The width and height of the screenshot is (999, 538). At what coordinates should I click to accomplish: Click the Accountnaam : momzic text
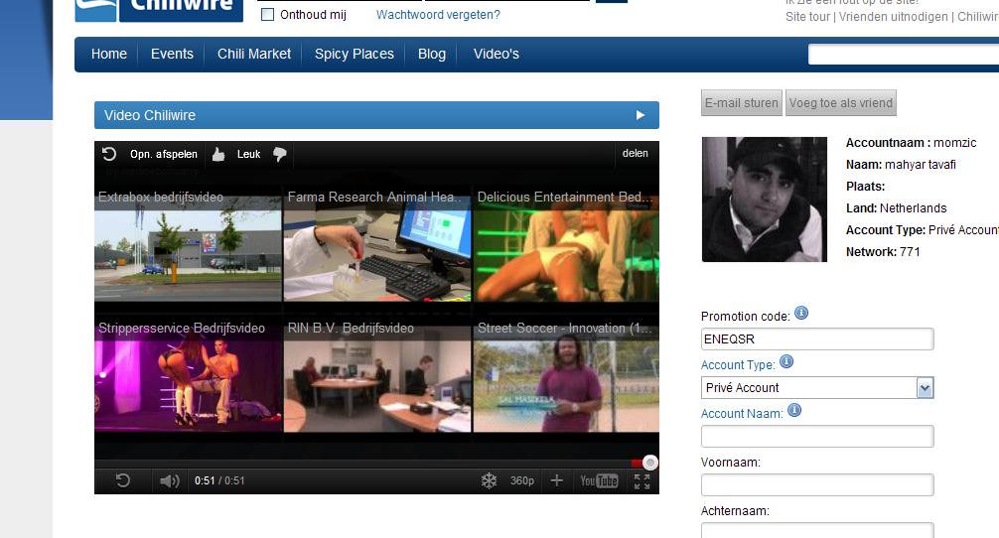tap(911, 143)
